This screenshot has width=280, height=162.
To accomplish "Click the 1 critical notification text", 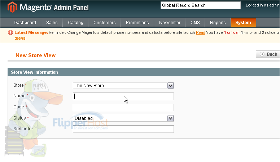I will point(231,33).
